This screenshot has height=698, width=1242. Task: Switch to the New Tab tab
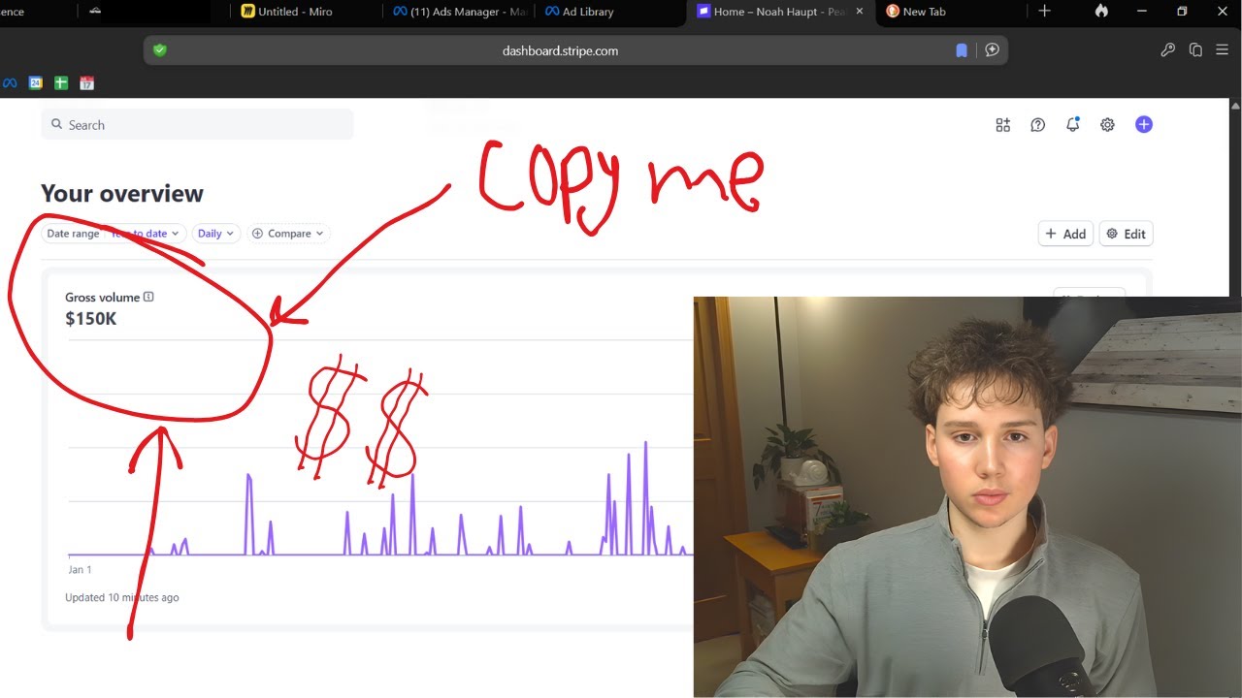point(915,12)
